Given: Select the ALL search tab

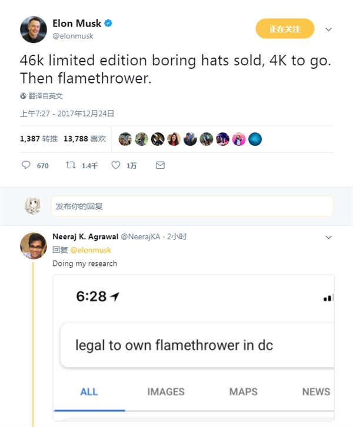Looking at the screenshot, I should tap(89, 392).
